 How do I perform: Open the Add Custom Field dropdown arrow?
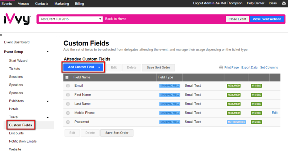(x=99, y=67)
